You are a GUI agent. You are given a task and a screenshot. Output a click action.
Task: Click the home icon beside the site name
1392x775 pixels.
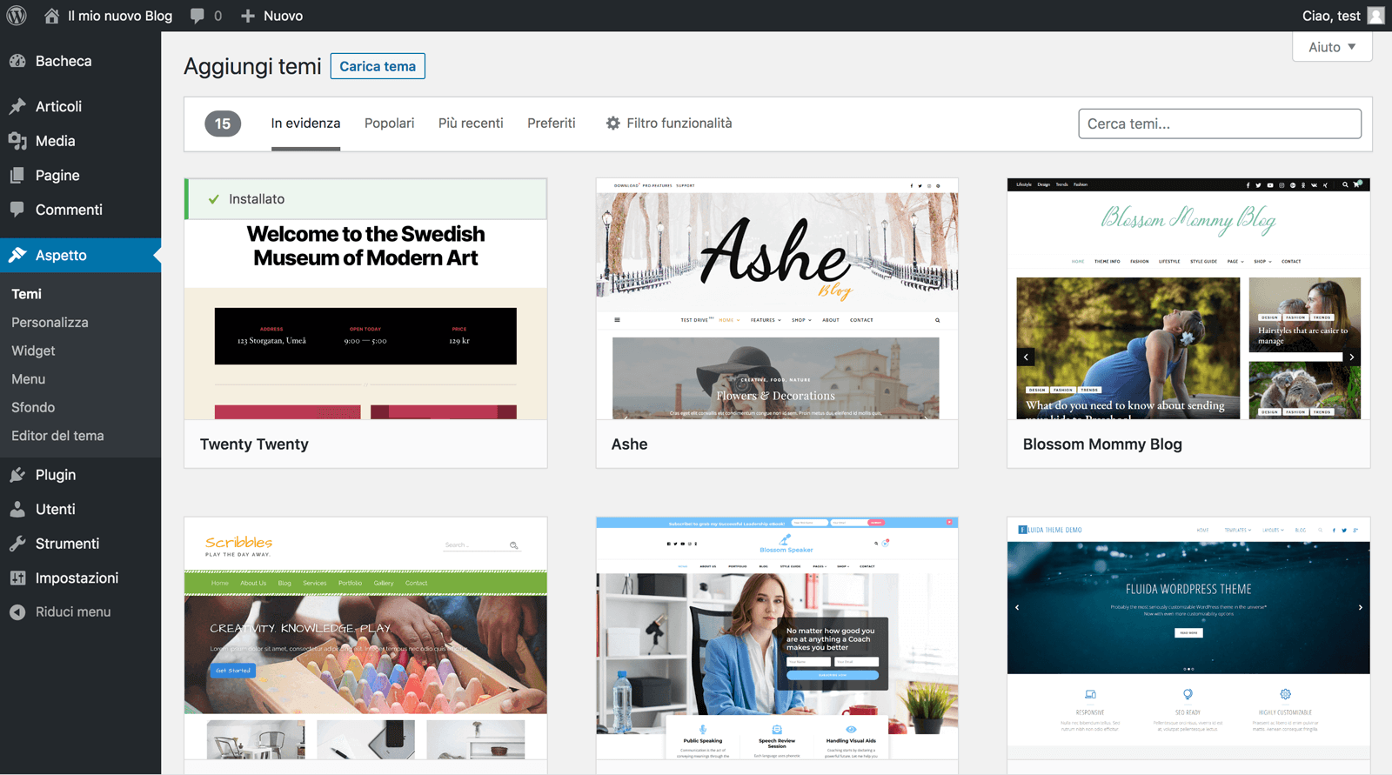coord(52,16)
